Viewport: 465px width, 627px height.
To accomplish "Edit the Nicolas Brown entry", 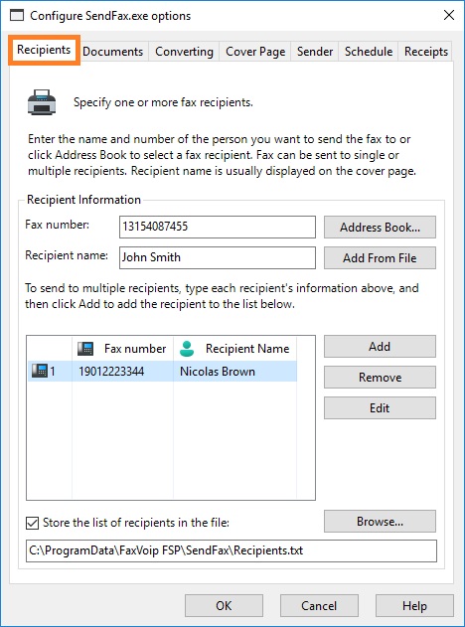I will [x=380, y=407].
